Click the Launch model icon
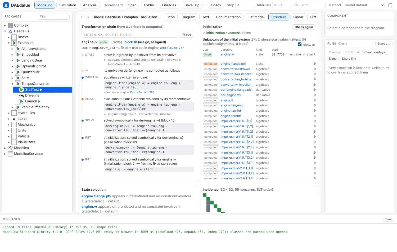Image resolution: width=397 pixels, height=252 pixels. tap(21, 101)
